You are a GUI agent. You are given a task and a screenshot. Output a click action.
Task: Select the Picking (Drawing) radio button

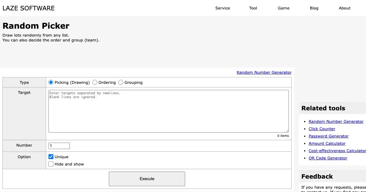coord(51,82)
